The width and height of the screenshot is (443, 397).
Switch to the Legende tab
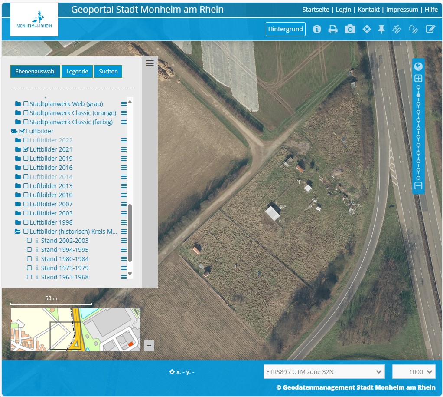coord(77,71)
